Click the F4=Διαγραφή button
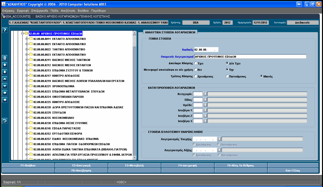Screen dimensions: 323x187 click(188, 165)
